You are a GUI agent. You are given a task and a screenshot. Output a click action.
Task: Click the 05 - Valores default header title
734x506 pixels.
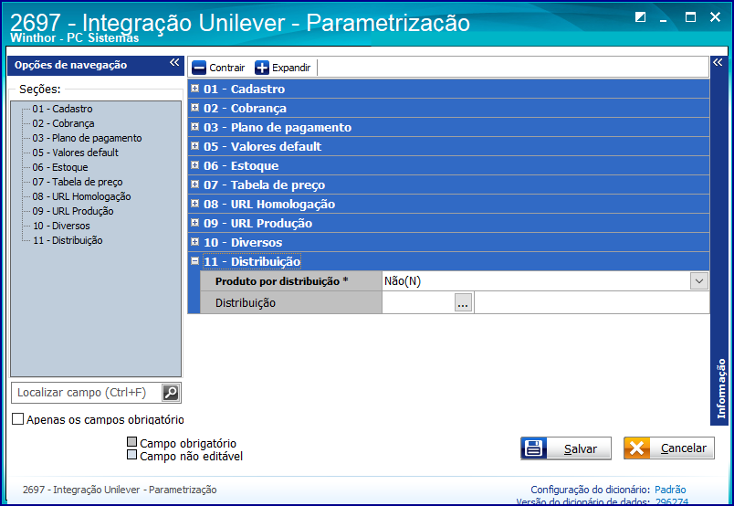263,146
